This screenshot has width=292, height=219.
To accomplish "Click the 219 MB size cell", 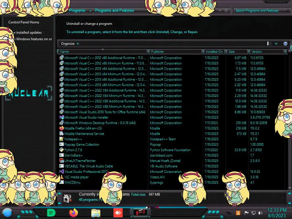I will pos(241,128).
